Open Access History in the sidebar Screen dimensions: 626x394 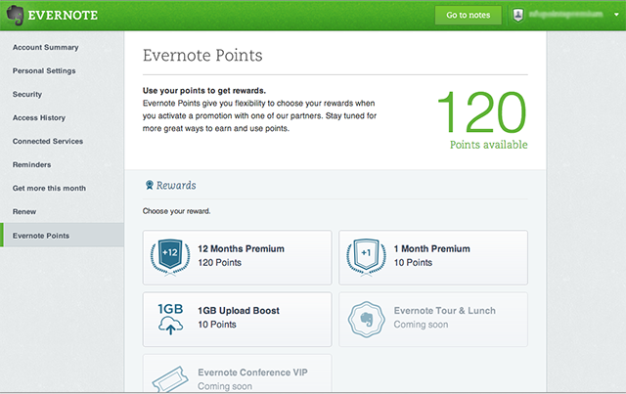[39, 117]
